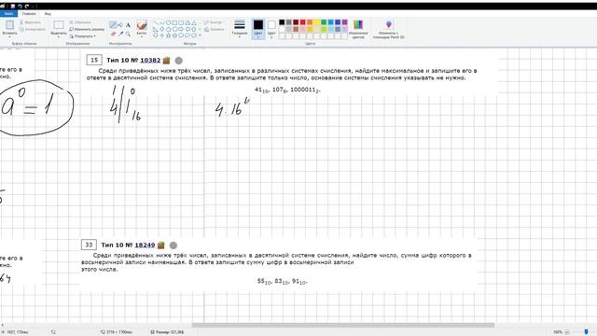Image resolution: width=597 pixels, height=336 pixels.
Task: Click the file size (Размер) readout
Action: [168, 332]
